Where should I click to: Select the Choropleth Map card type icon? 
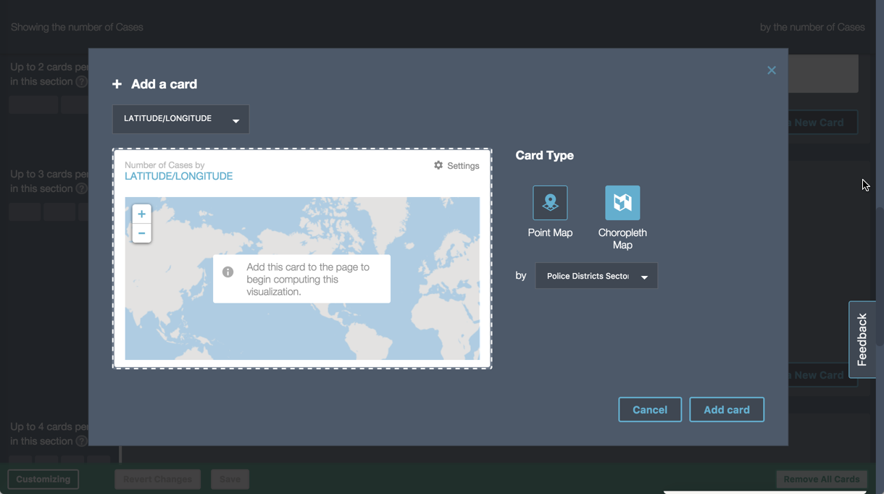[x=622, y=203]
